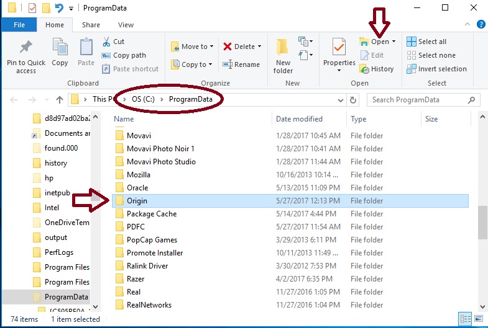Go up one folder level arrow
Screen dimensions: 488x328
[60, 100]
